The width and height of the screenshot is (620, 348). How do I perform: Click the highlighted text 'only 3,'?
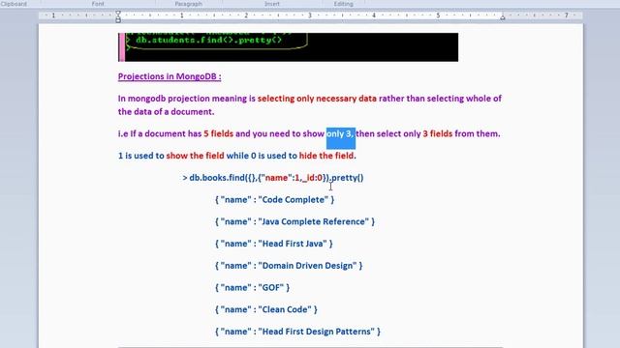pos(340,133)
